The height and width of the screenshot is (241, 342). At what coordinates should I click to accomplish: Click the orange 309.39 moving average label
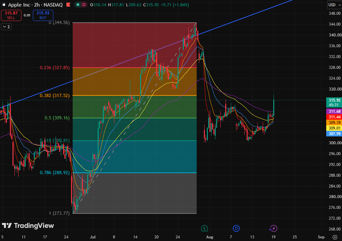tap(334, 123)
